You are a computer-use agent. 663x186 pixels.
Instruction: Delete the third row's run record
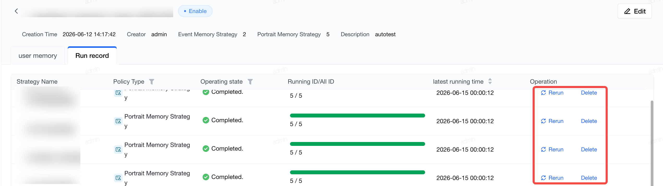pyautogui.click(x=589, y=150)
